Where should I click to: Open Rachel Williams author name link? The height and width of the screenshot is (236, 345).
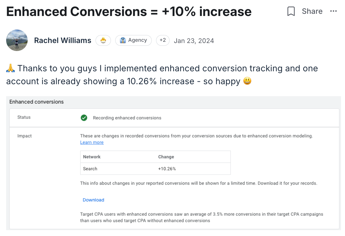click(63, 41)
